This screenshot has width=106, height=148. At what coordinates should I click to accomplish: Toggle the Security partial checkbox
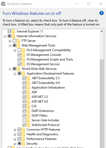pos(19,144)
